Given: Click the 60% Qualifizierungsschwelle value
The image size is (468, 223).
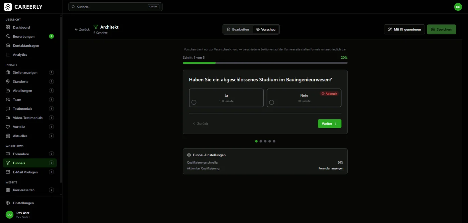Looking at the screenshot, I should coord(340,163).
